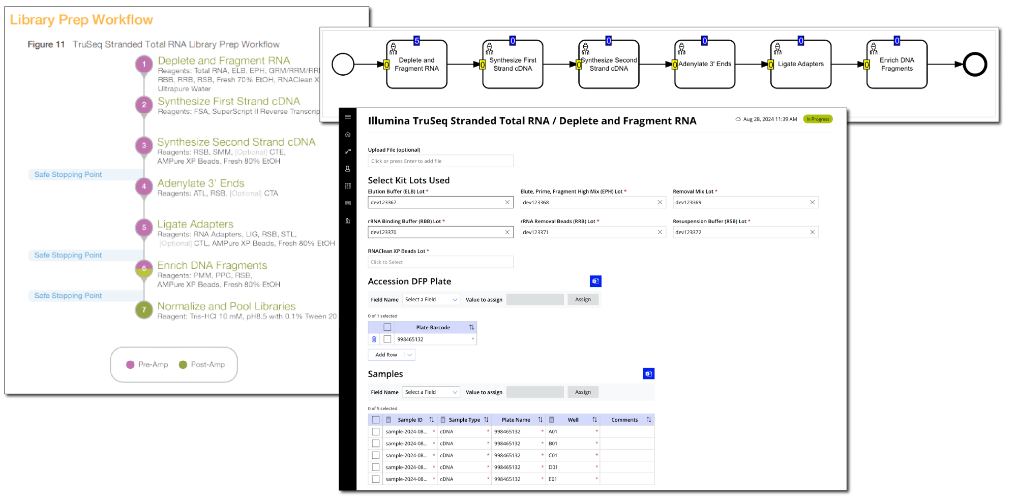
Task: Sort Samples by Comments
Action: (649, 420)
